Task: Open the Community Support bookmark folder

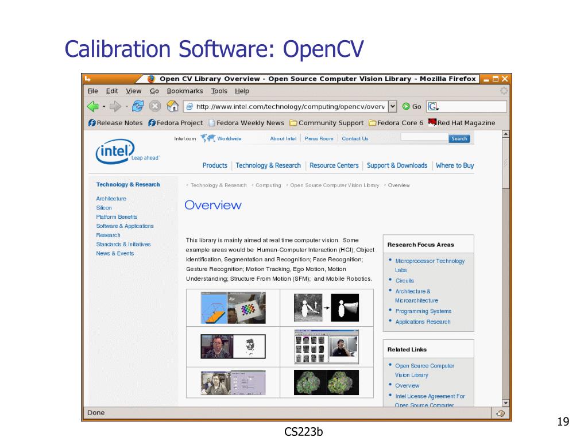Action: tap(327, 123)
